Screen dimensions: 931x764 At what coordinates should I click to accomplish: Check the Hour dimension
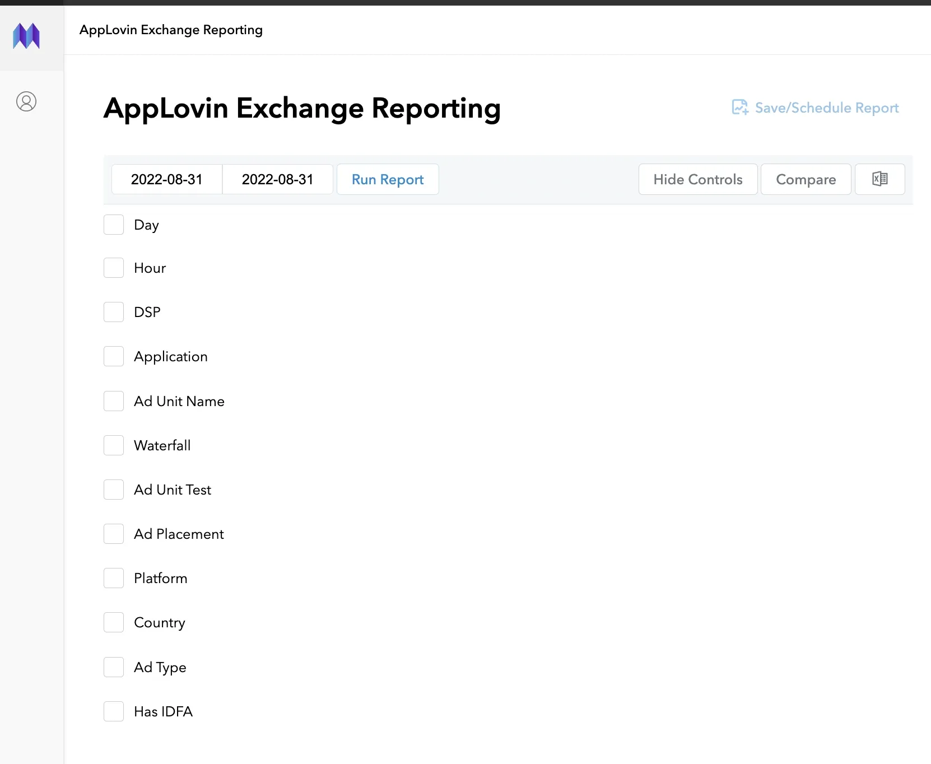114,268
